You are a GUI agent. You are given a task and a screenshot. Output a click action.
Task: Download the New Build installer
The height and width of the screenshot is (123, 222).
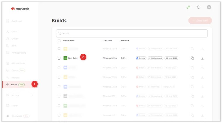point(202,58)
